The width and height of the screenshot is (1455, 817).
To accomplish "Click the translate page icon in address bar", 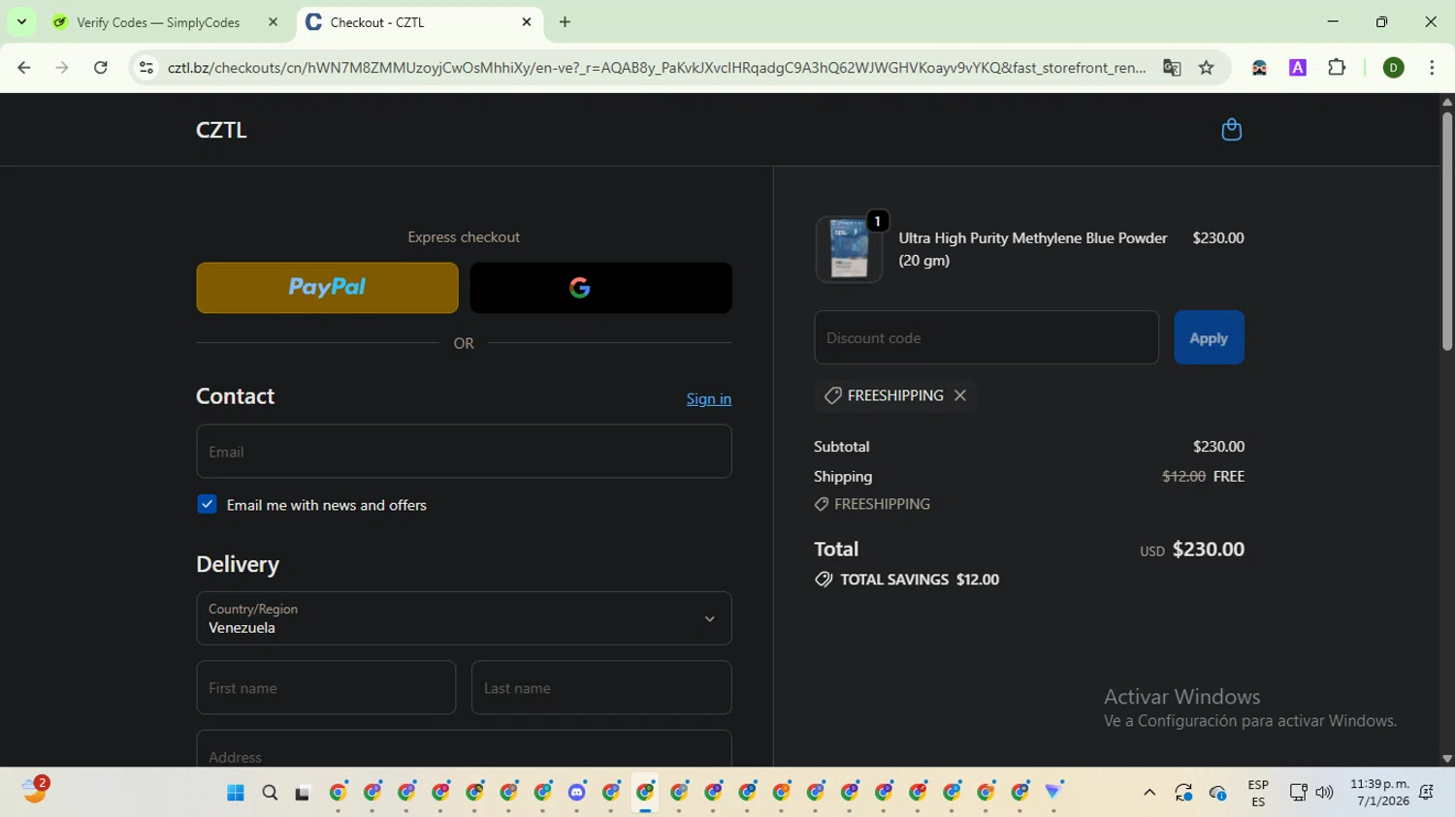I will [1172, 68].
